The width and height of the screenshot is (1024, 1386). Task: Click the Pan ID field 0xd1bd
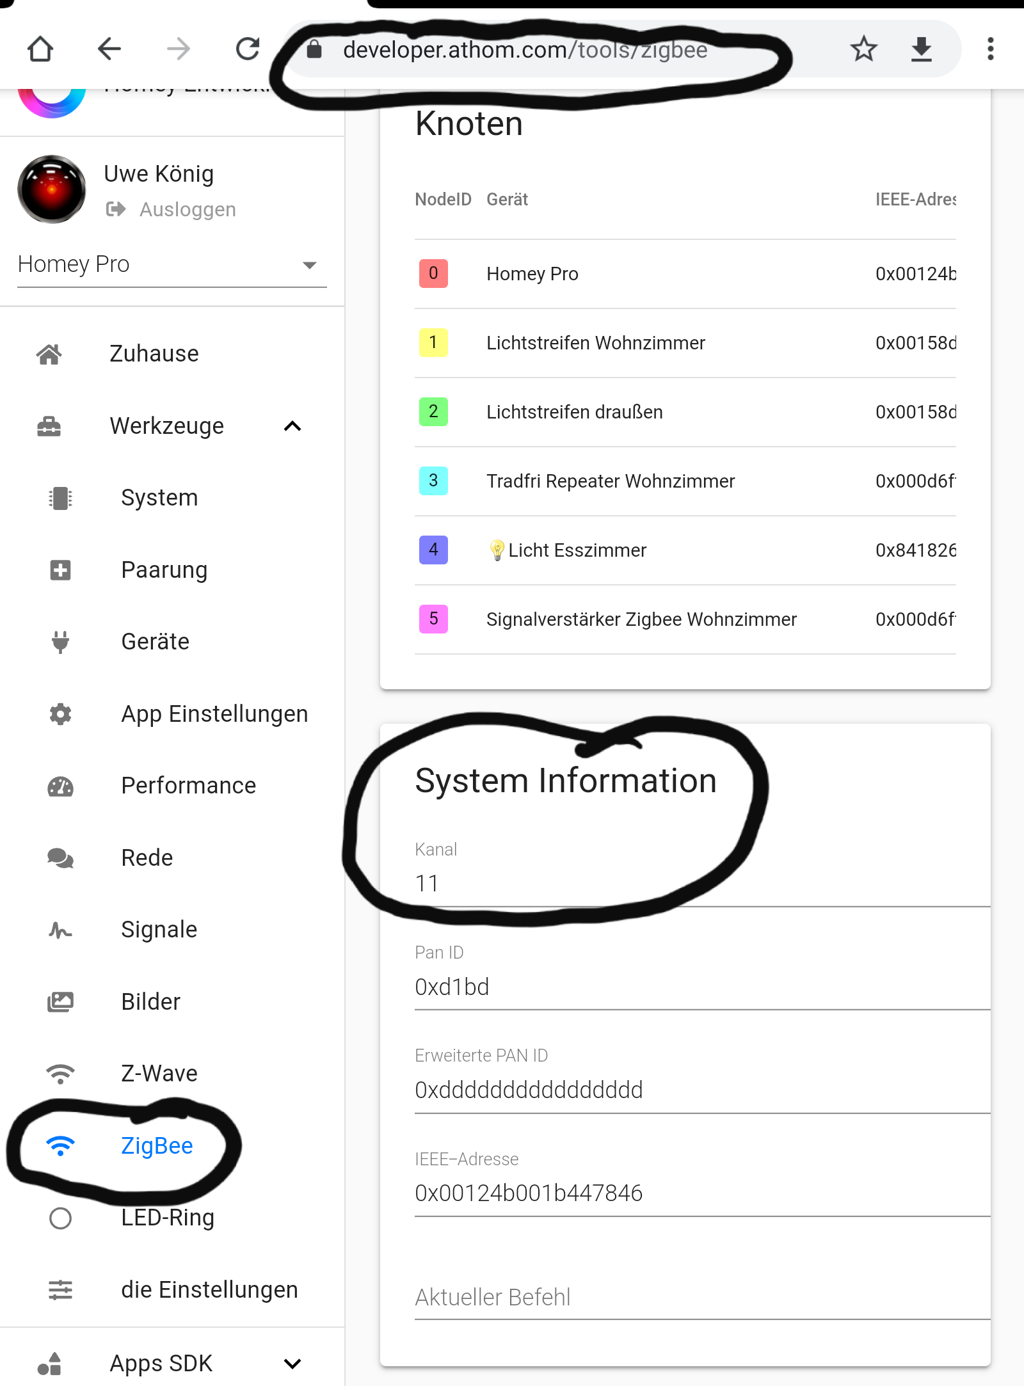(x=703, y=987)
